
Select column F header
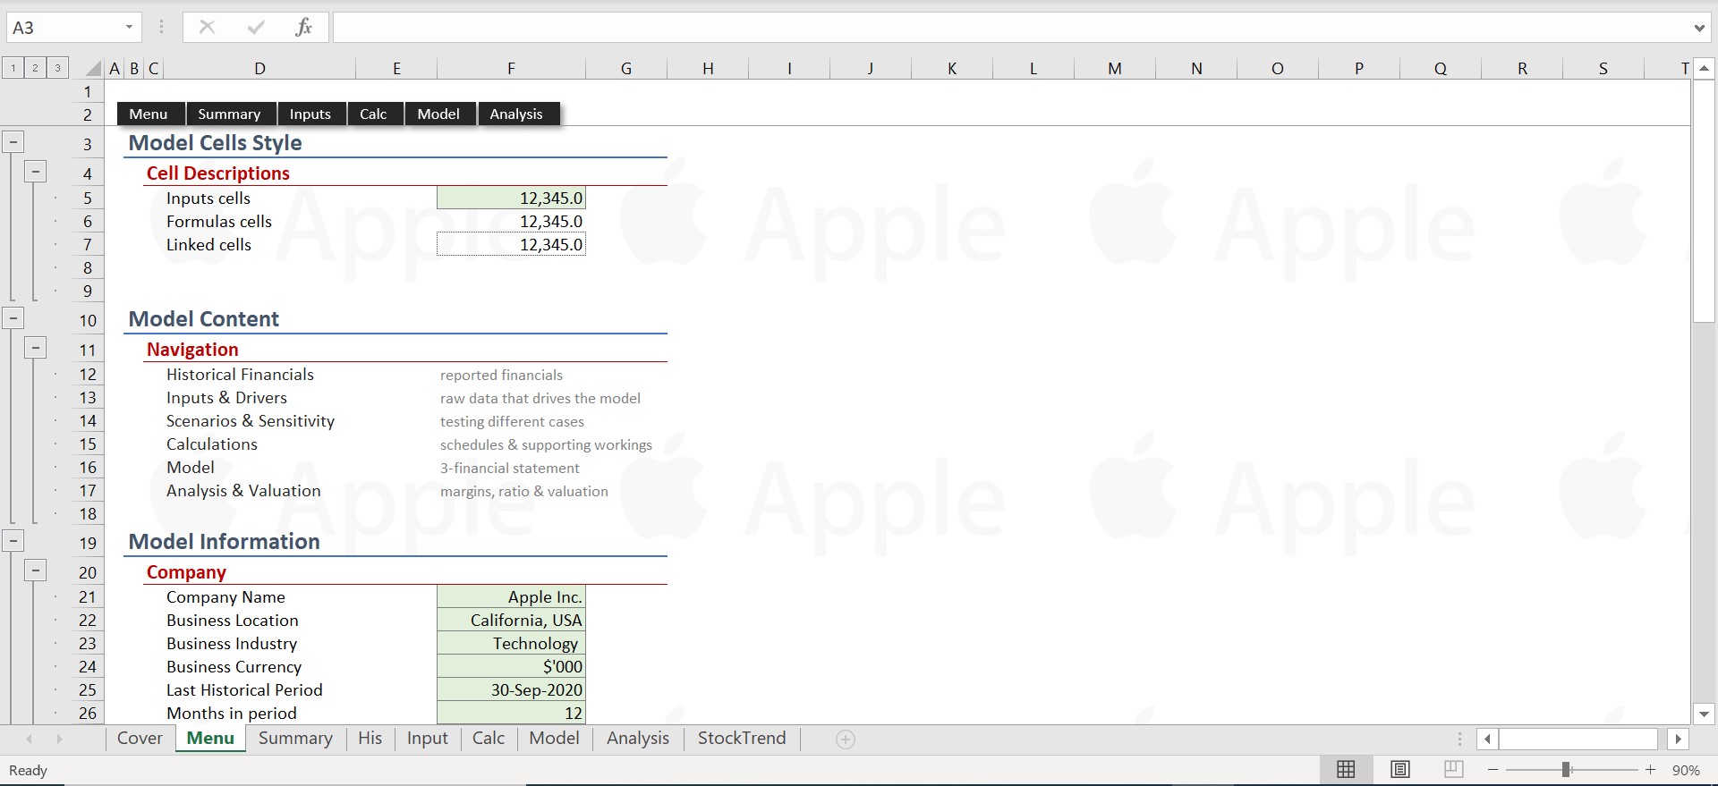[511, 68]
